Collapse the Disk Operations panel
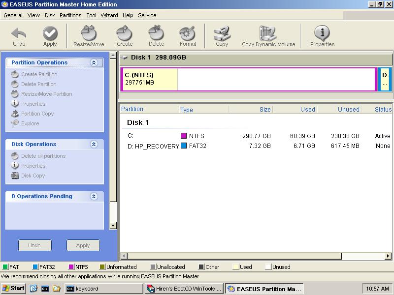Image resolution: width=394 pixels, height=295 pixels. point(94,144)
